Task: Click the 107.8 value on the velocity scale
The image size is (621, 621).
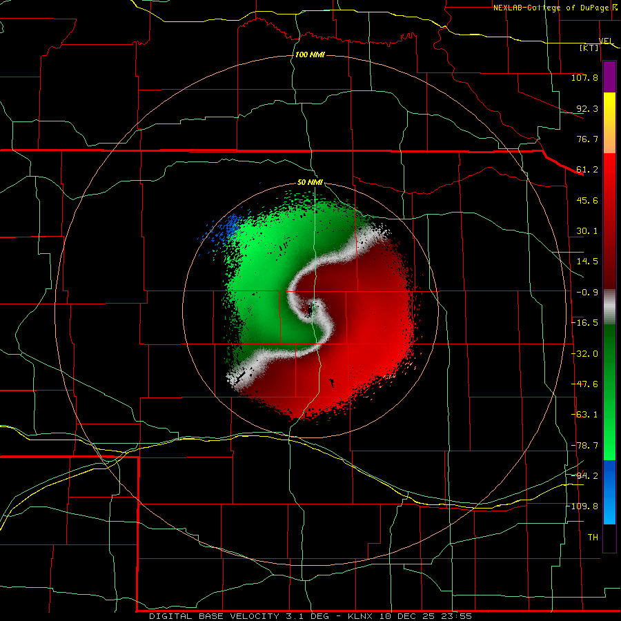Action: pyautogui.click(x=584, y=77)
